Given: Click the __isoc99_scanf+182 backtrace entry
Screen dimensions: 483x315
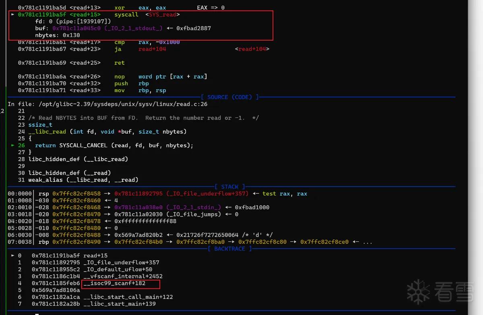Looking at the screenshot, I should pyautogui.click(x=115, y=283).
